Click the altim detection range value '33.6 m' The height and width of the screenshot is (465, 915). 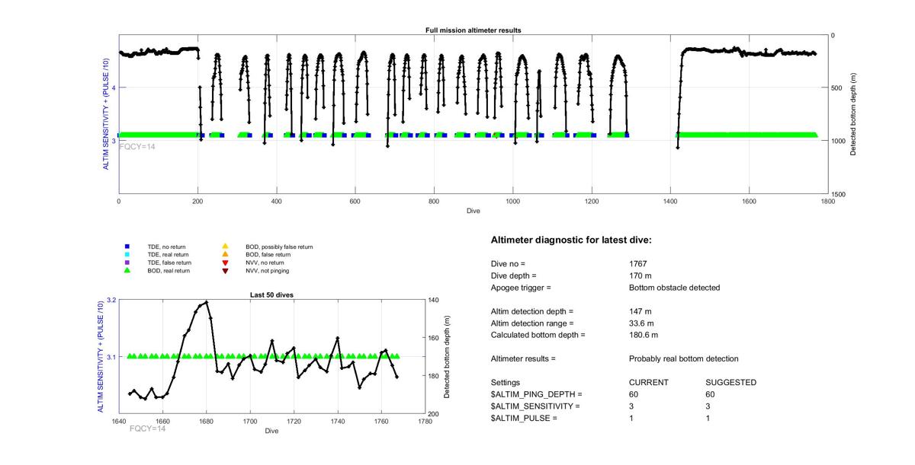[644, 323]
